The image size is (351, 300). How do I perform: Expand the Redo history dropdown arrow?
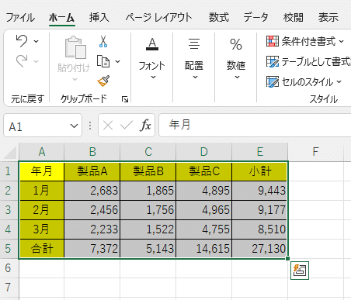(x=36, y=61)
